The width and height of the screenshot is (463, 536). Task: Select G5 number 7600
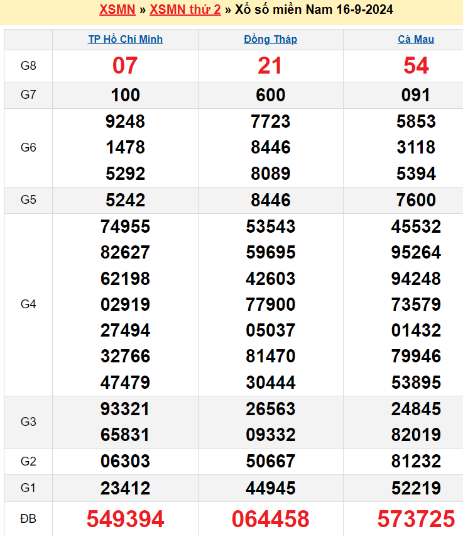pyautogui.click(x=416, y=200)
